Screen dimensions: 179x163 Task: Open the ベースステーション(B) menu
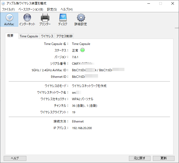pyautogui.click(x=31, y=9)
